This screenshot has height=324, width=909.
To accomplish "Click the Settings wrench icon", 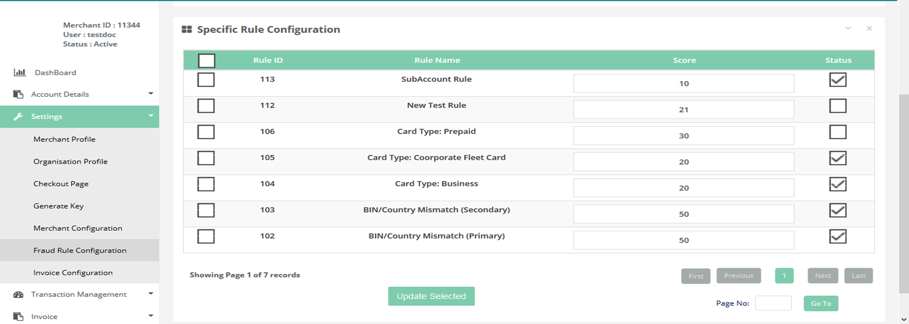I will pyautogui.click(x=18, y=117).
